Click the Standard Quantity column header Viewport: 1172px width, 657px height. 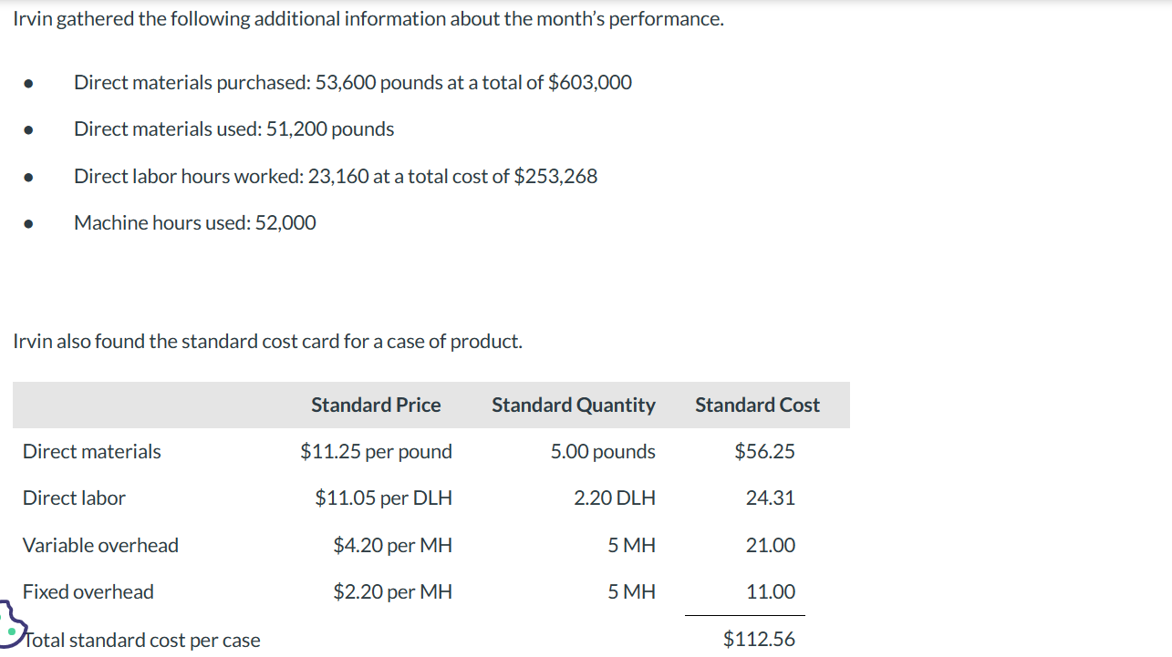[573, 405]
